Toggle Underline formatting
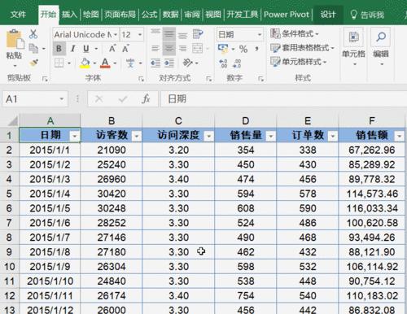 pos(86,49)
